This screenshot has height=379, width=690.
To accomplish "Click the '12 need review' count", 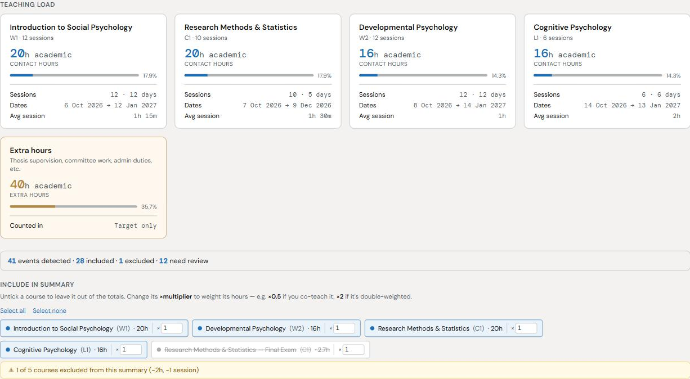I will click(183, 261).
